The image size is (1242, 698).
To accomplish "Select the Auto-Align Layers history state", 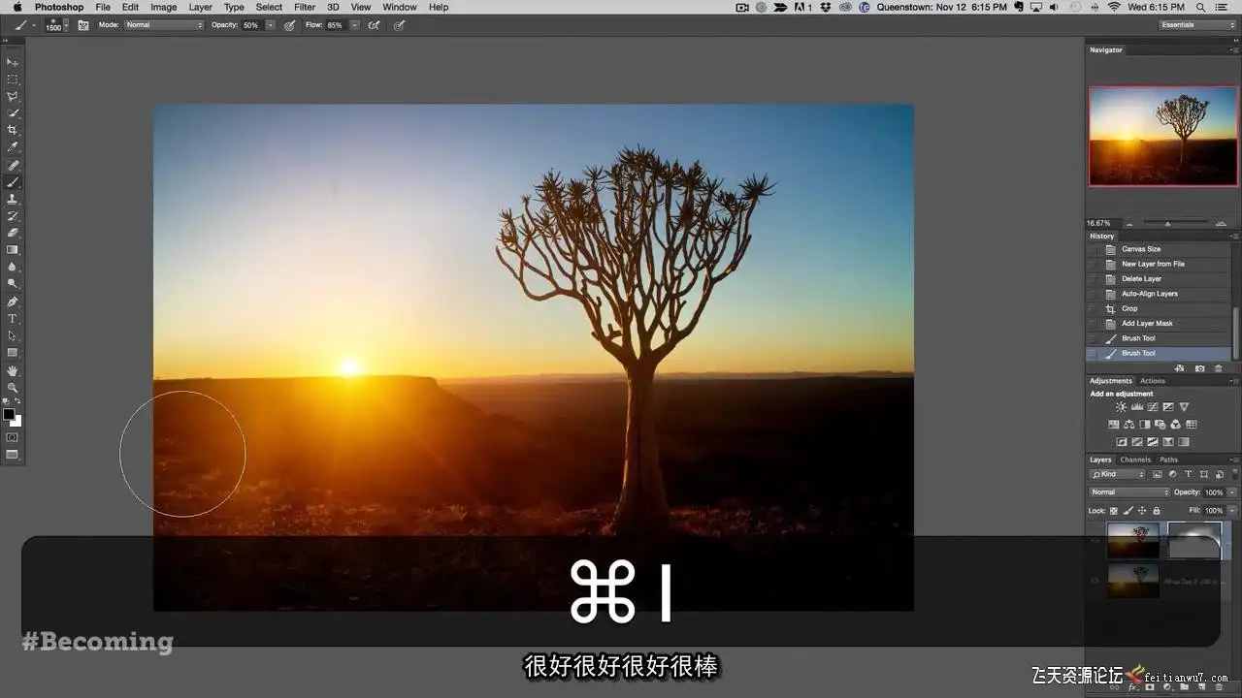I will click(x=1160, y=294).
